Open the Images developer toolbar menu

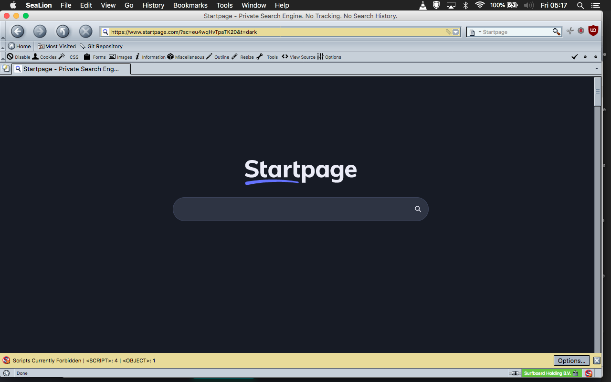click(x=120, y=57)
